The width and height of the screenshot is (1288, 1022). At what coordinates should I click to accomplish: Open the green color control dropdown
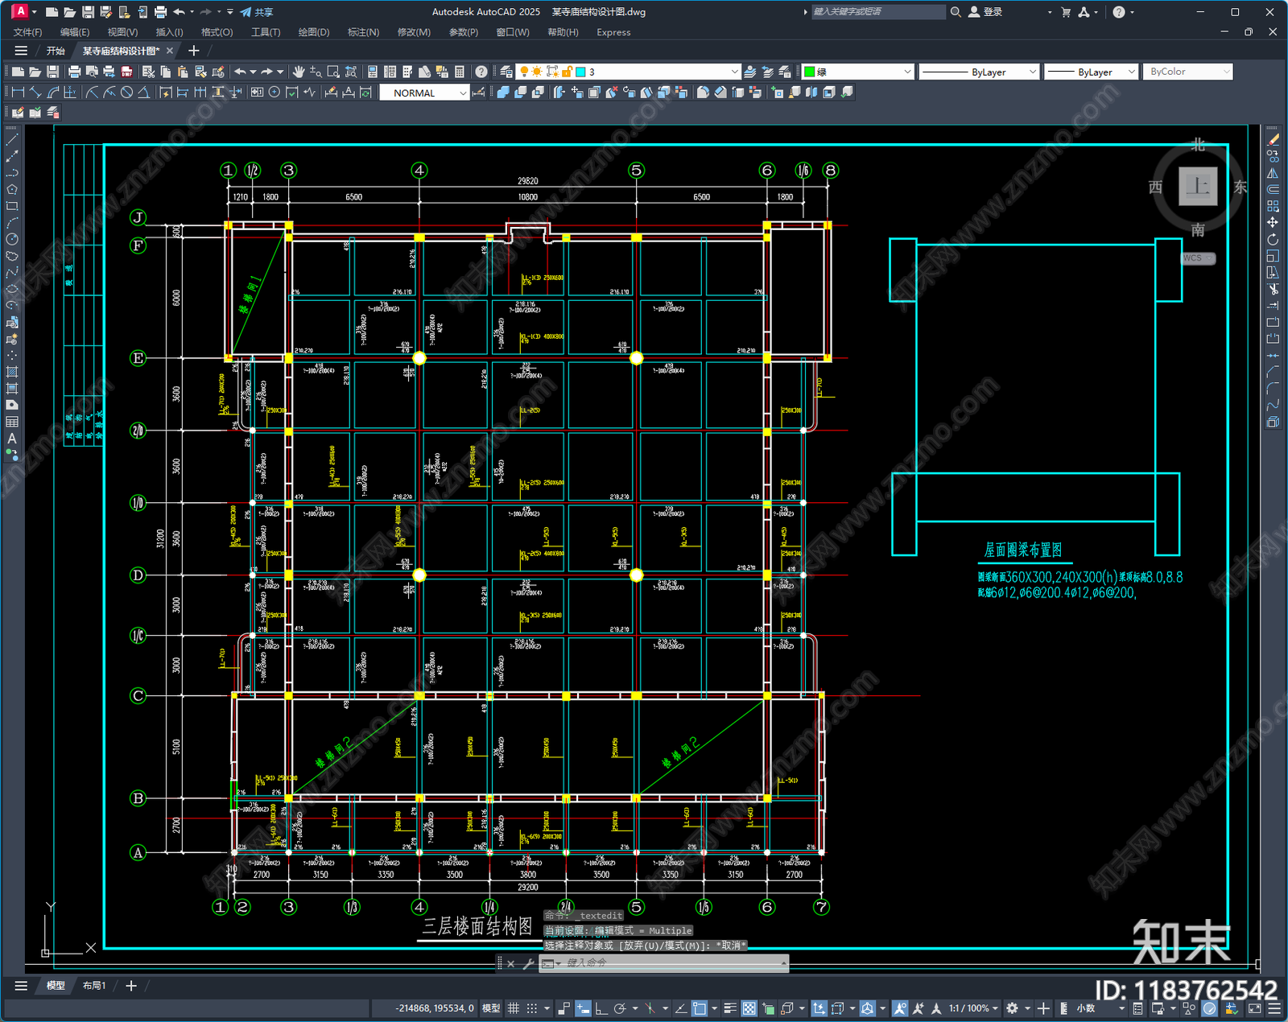[x=857, y=72]
